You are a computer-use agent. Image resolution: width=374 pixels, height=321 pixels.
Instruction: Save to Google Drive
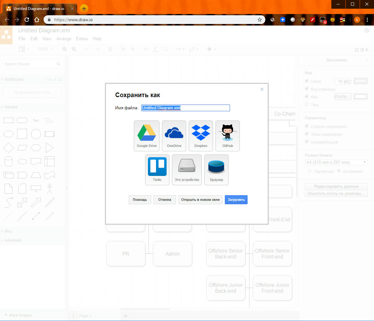click(x=147, y=136)
